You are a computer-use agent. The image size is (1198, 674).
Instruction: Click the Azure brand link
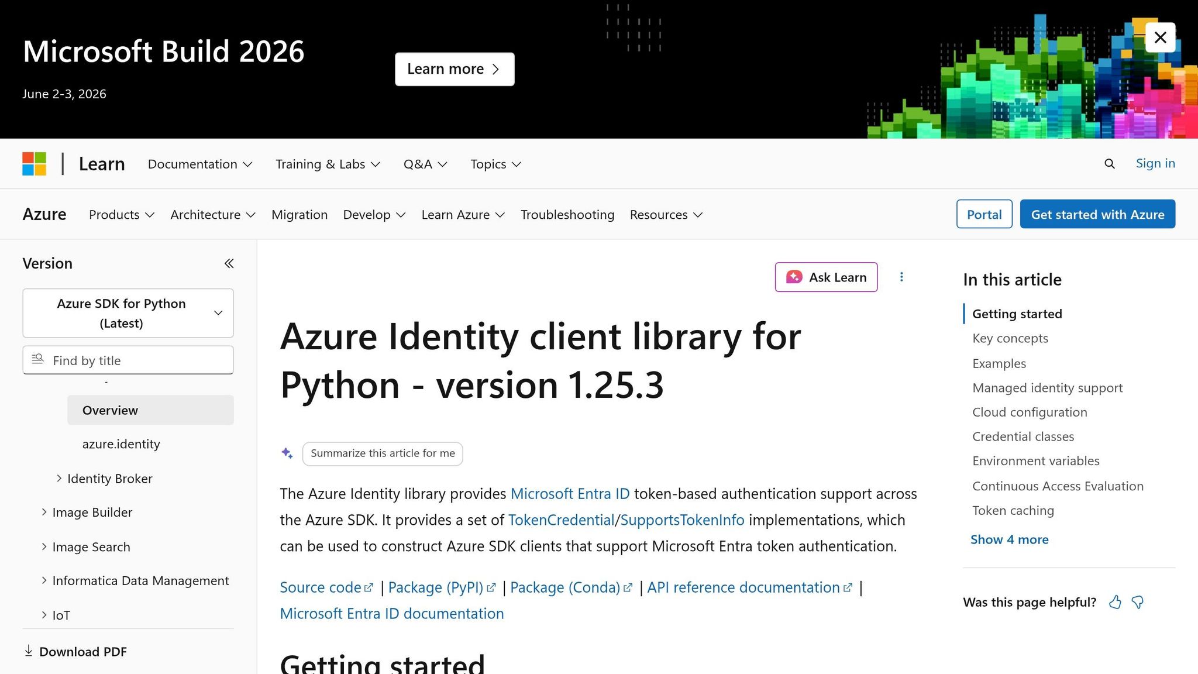[x=44, y=214]
